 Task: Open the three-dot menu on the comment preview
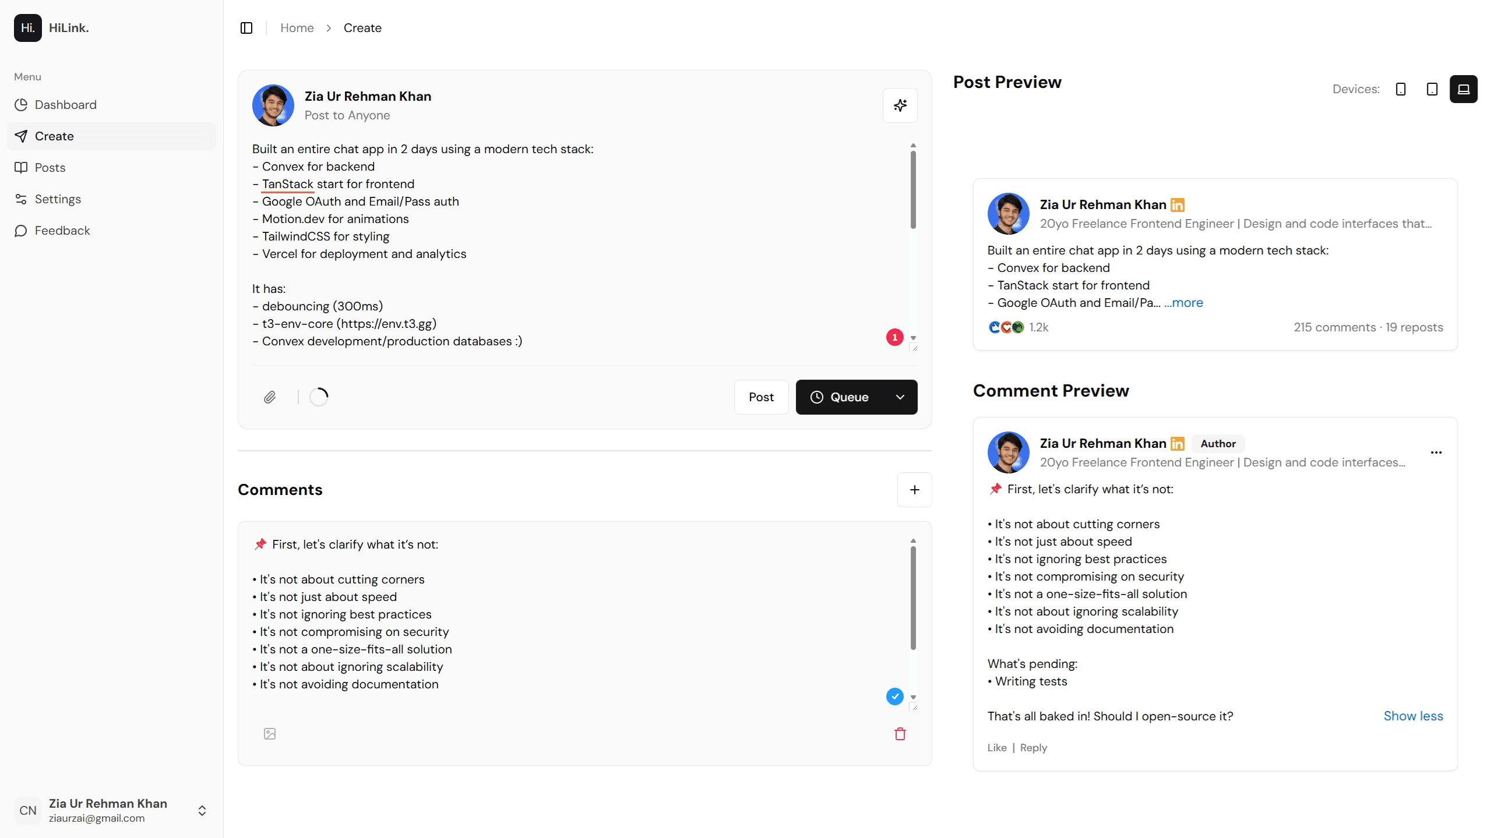pos(1436,452)
